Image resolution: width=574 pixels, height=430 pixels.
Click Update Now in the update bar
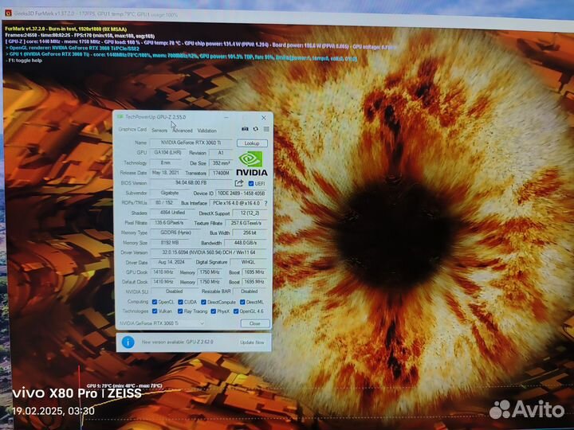tap(252, 342)
